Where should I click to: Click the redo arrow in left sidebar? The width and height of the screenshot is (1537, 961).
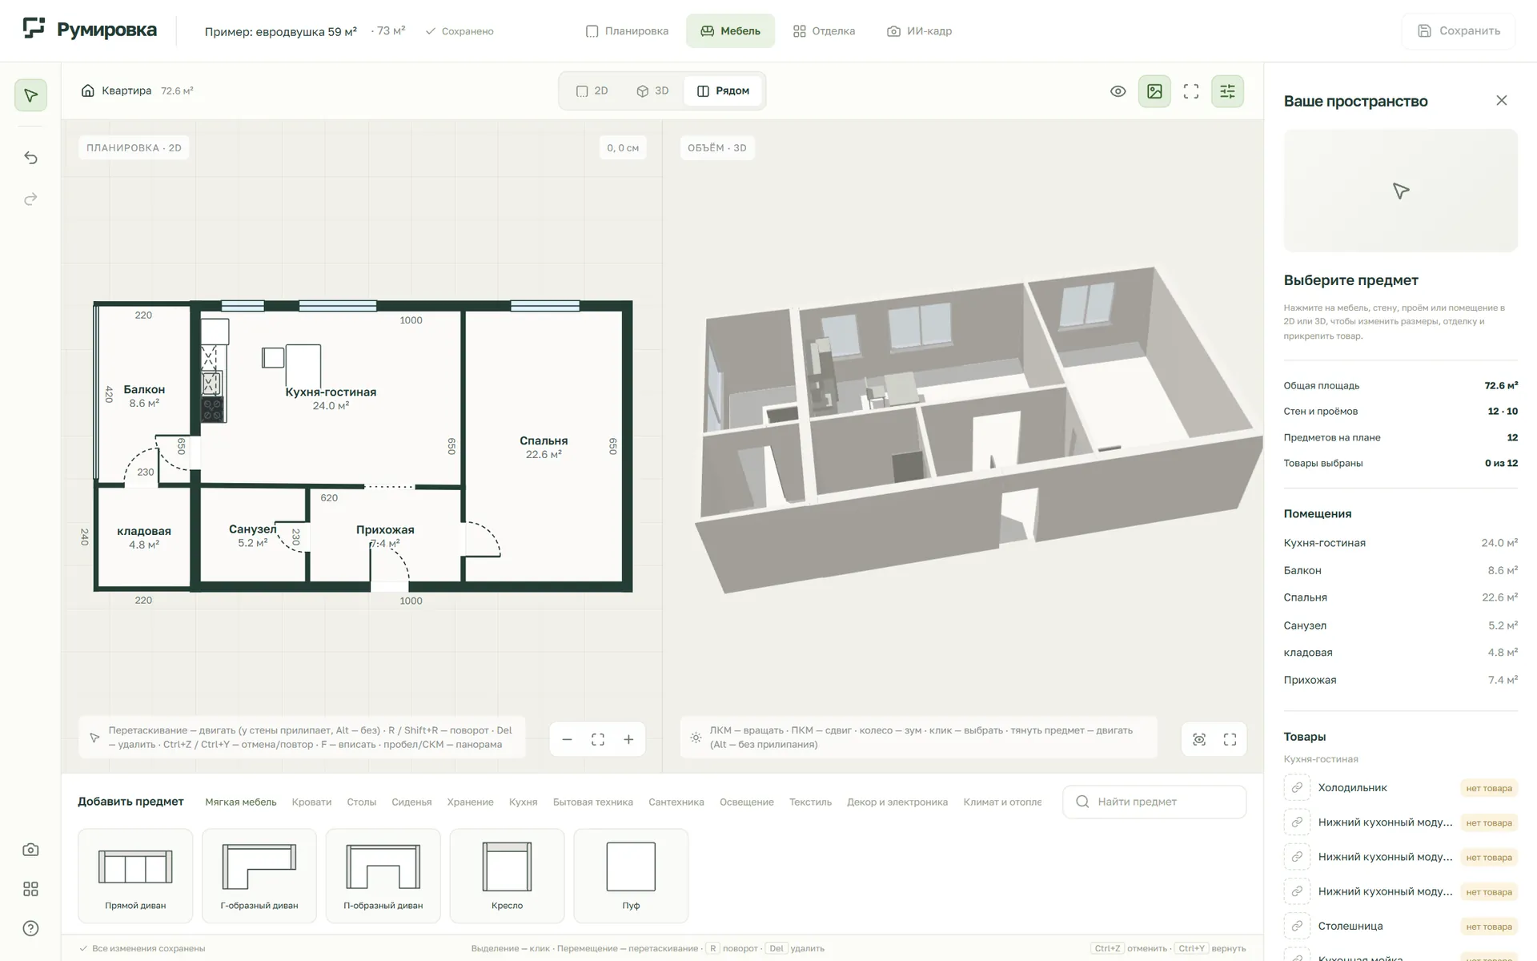click(x=30, y=199)
